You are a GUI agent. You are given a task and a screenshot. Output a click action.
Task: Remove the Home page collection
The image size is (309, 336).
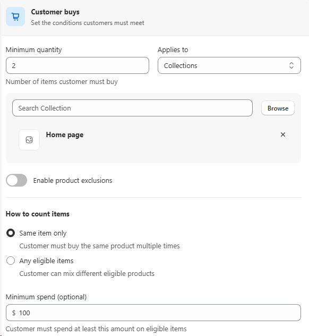283,135
